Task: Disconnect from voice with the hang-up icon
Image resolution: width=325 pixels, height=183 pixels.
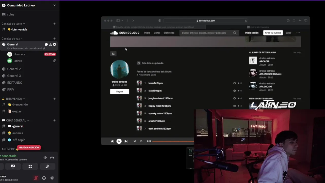Action: (x=52, y=158)
